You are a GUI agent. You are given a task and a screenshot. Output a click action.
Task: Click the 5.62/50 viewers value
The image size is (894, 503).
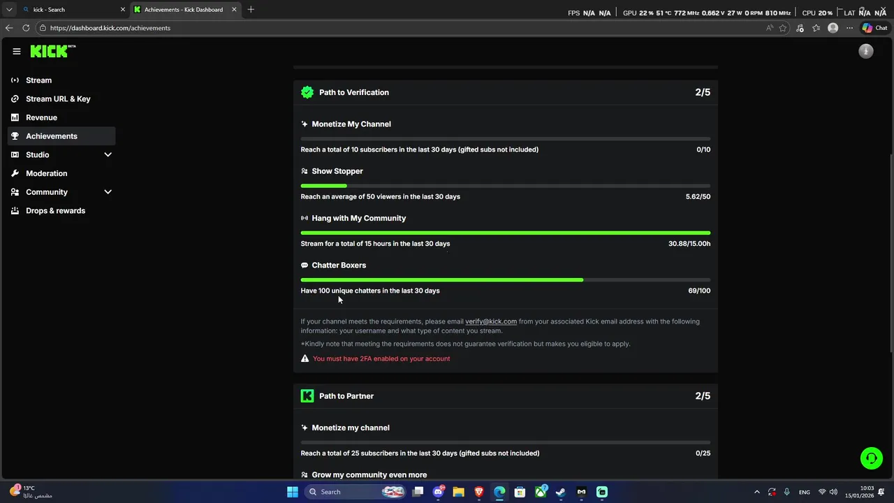pyautogui.click(x=698, y=196)
